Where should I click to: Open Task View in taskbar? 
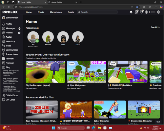pyautogui.click(x=88, y=128)
